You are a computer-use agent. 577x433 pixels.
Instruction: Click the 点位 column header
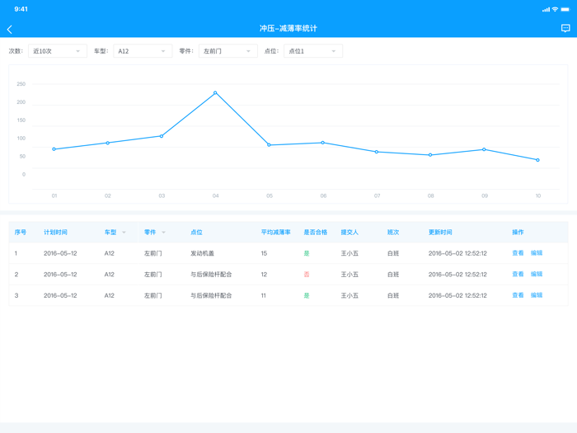click(x=196, y=233)
